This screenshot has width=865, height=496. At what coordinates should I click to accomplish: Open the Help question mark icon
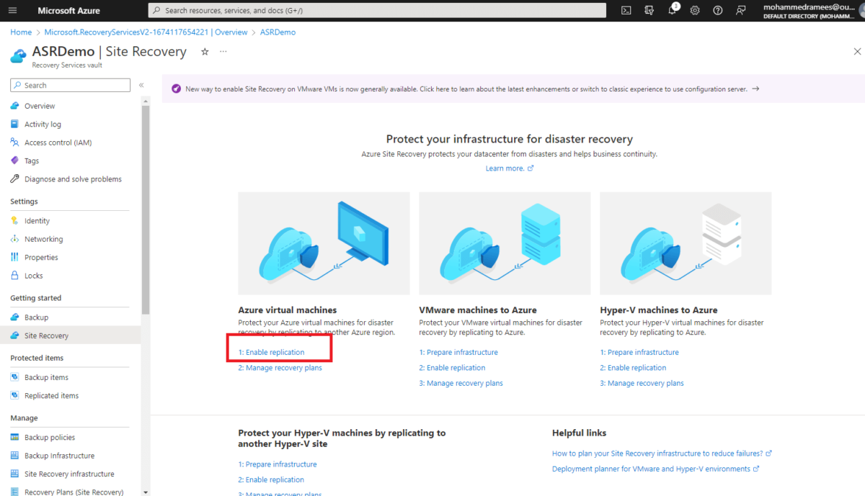717,10
